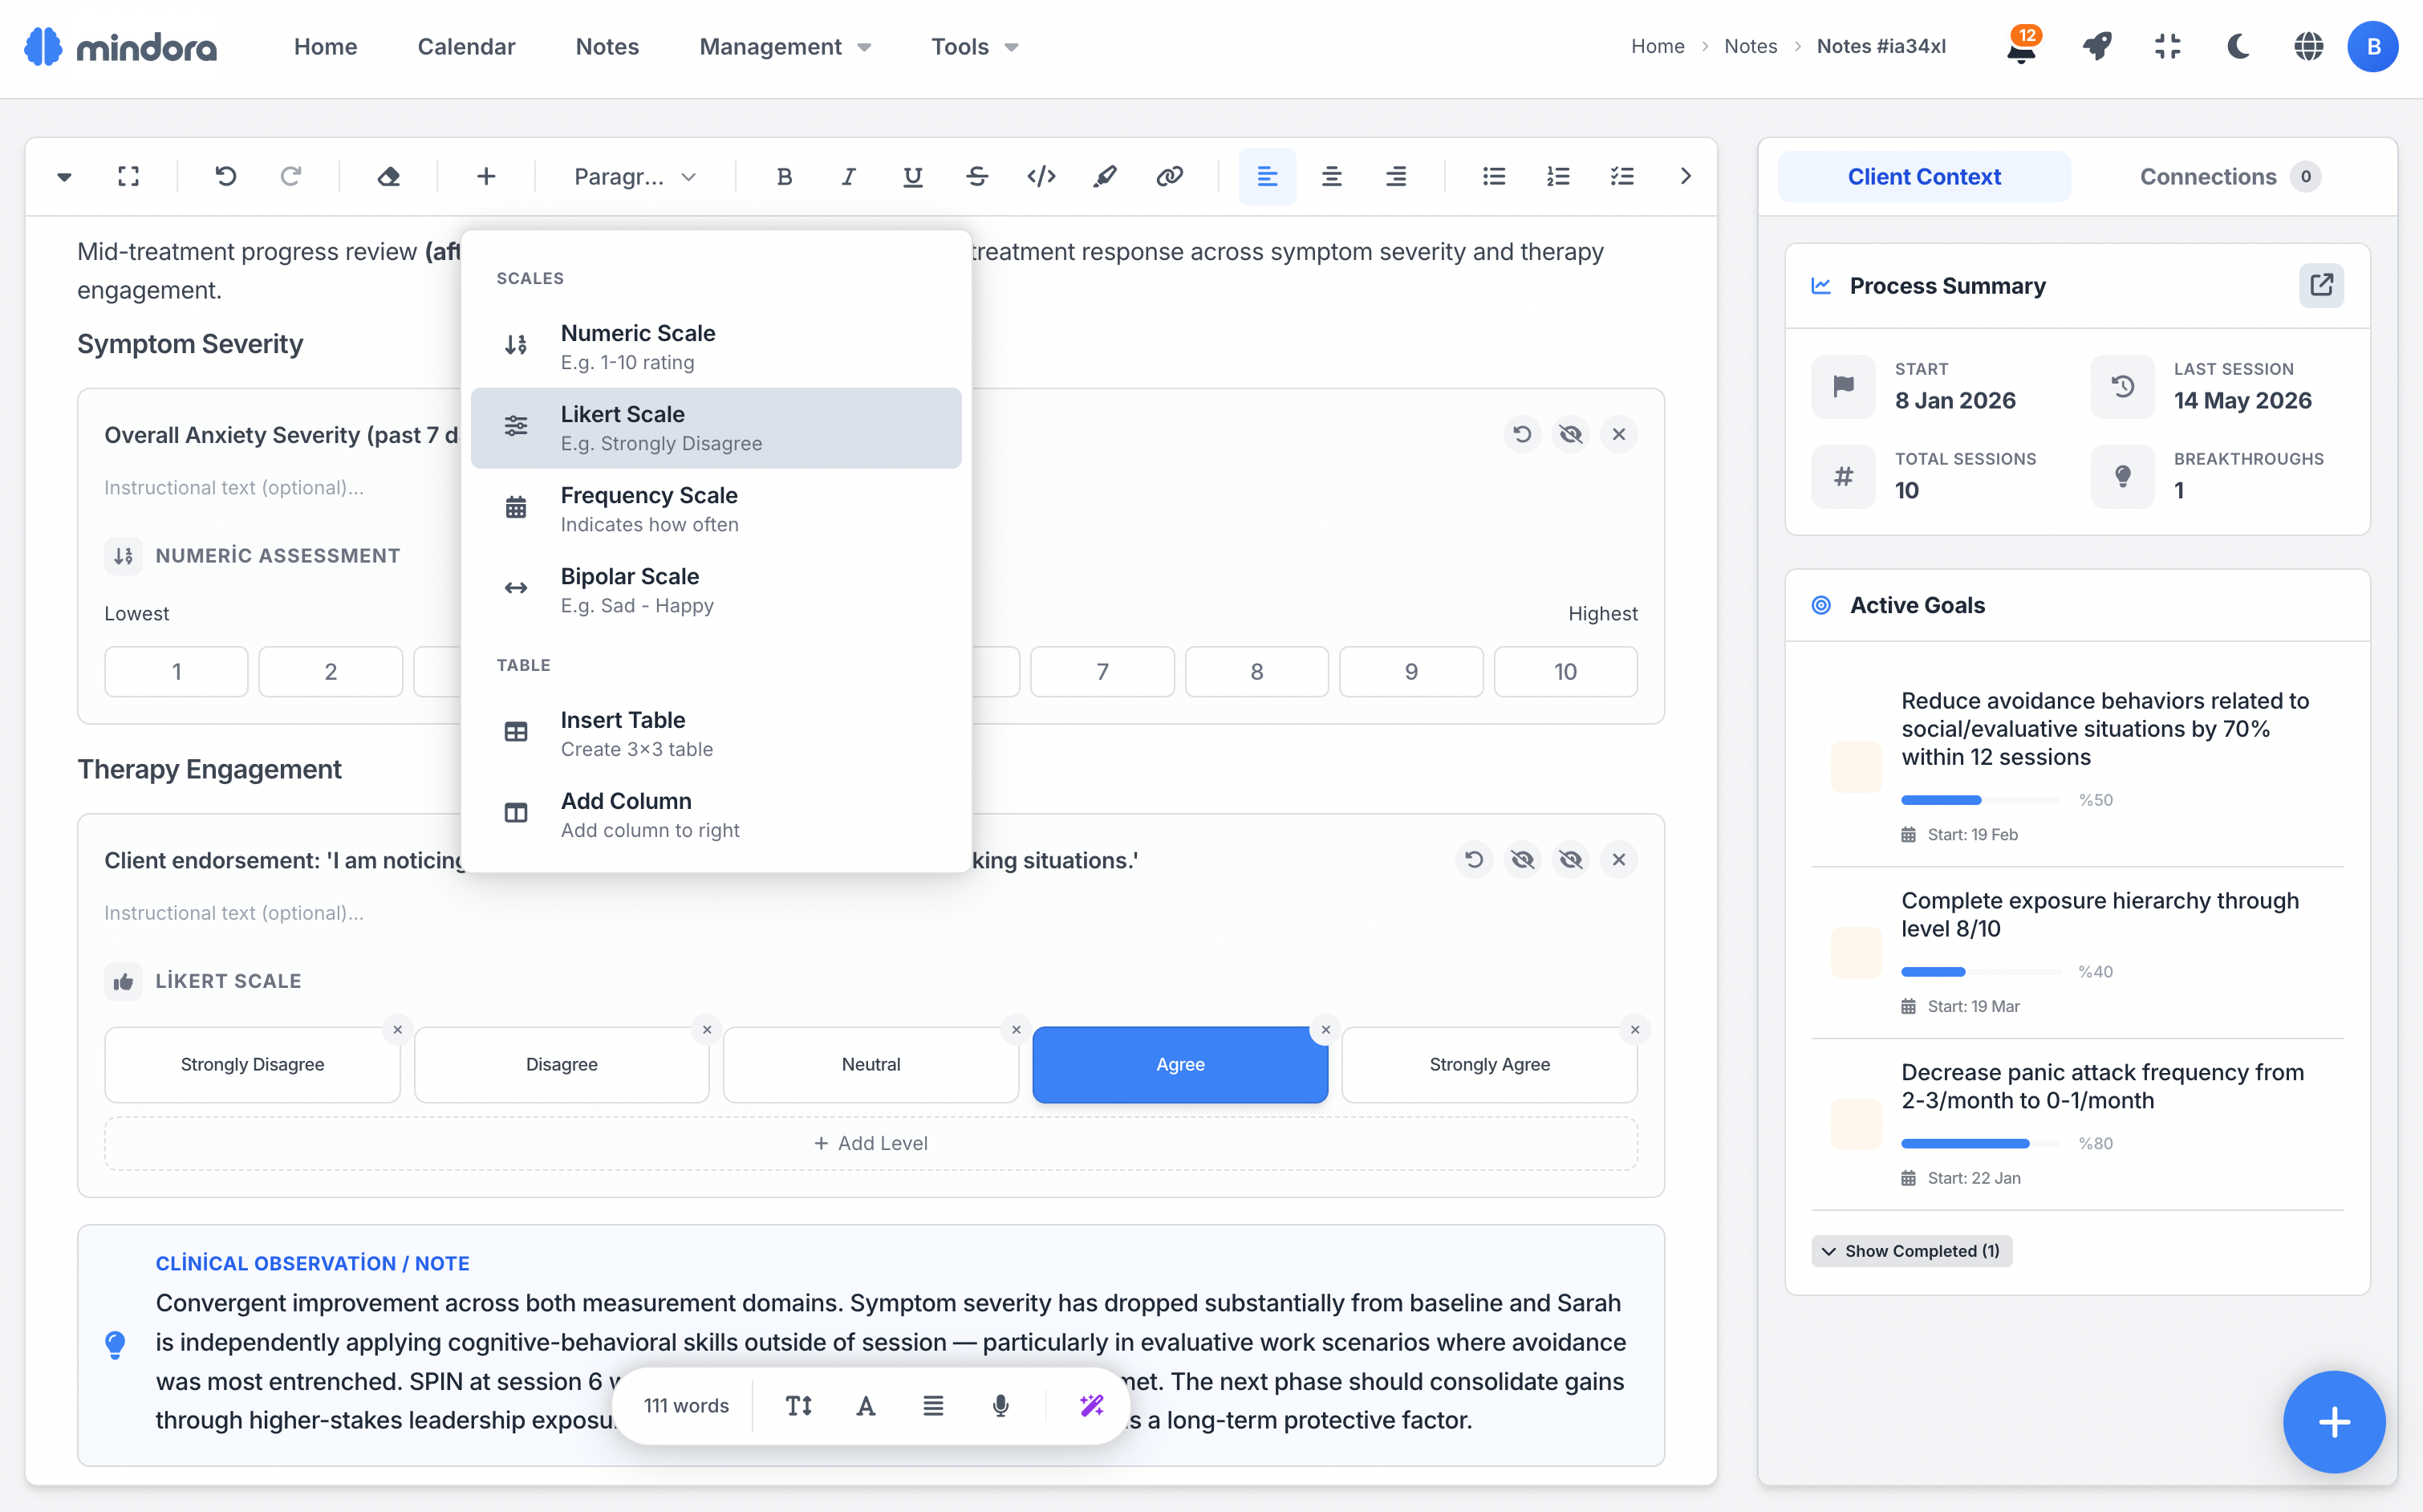Start voice dictation with microphone
2423x1512 pixels.
pyautogui.click(x=1000, y=1406)
